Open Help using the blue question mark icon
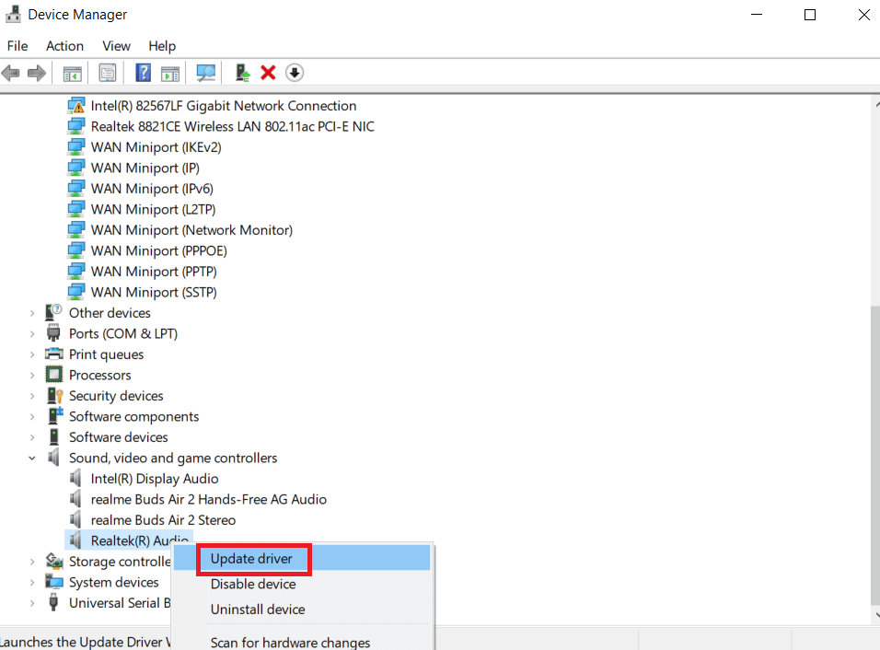The height and width of the screenshot is (650, 880). 143,73
